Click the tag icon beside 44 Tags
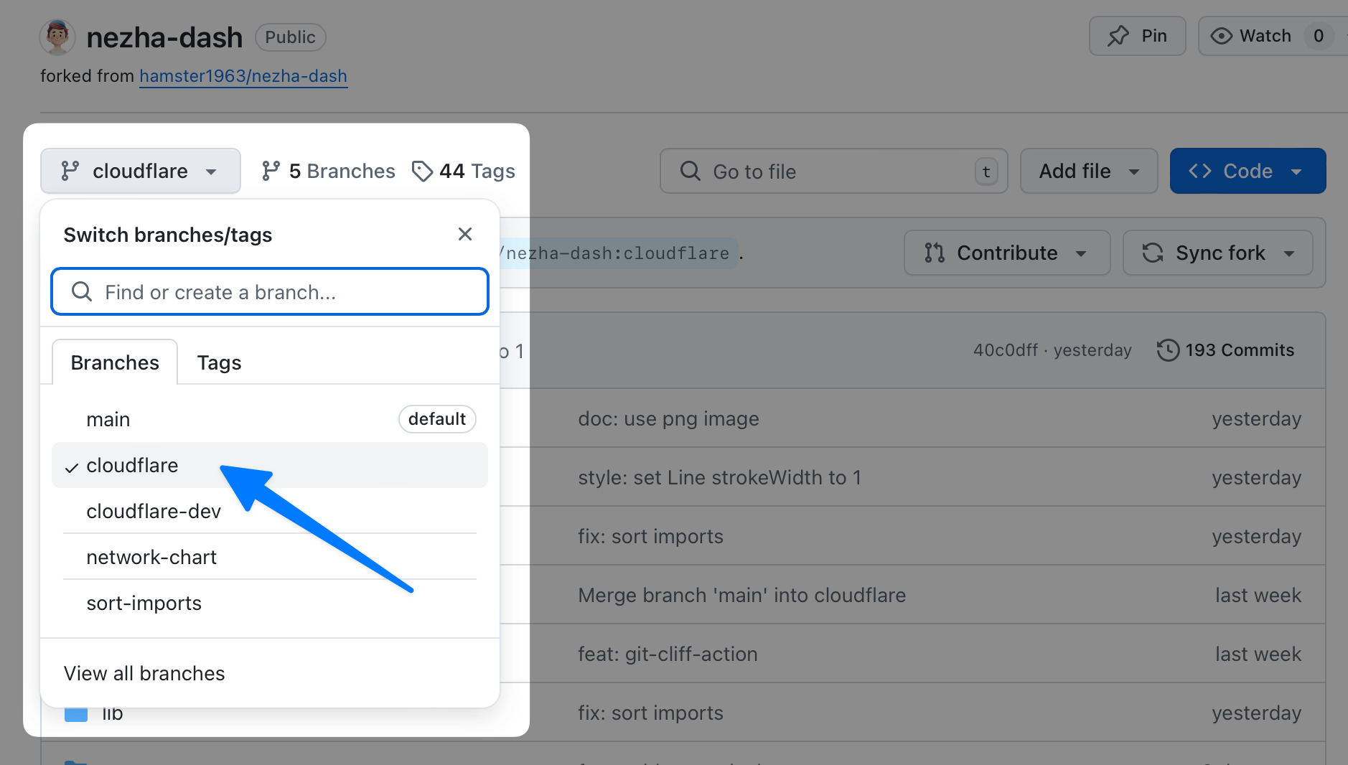The height and width of the screenshot is (765, 1348). (x=422, y=171)
